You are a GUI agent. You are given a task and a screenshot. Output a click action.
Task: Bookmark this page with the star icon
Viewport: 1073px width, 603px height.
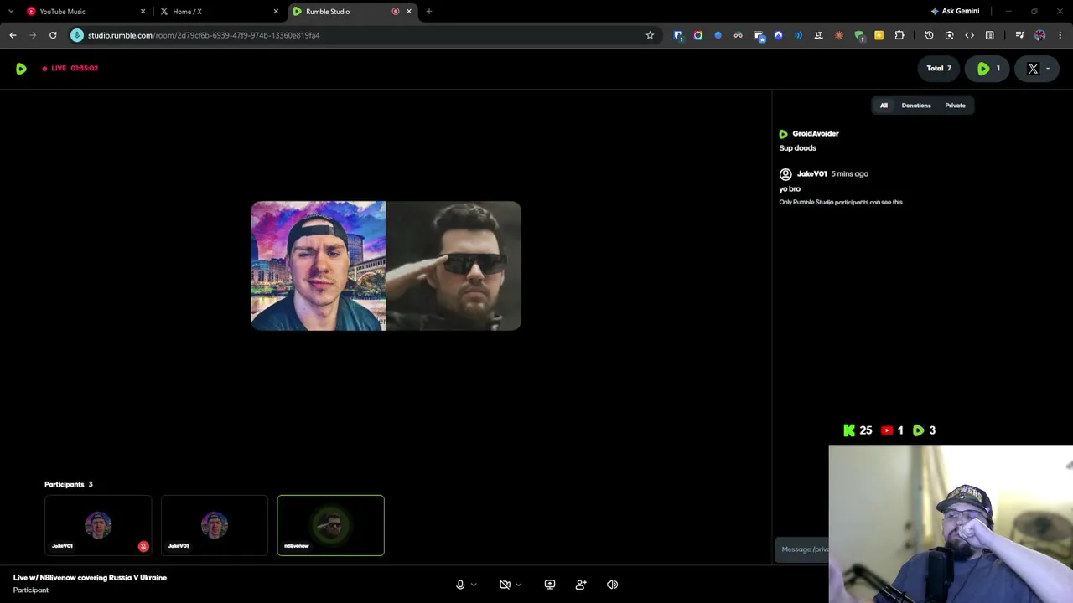click(x=650, y=35)
